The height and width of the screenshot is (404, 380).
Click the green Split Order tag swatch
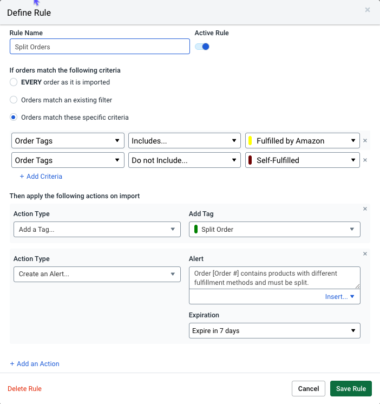coord(196,229)
